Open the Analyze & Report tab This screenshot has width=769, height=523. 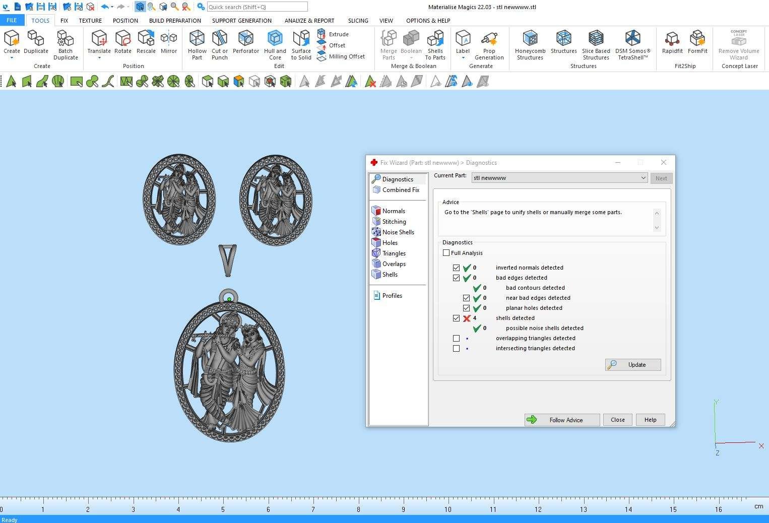pos(309,21)
